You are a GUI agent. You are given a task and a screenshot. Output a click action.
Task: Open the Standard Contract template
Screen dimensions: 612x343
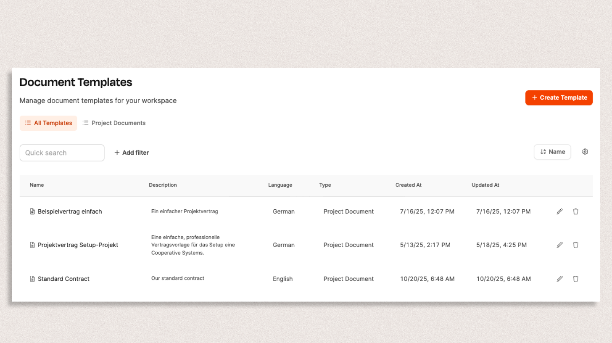point(63,279)
